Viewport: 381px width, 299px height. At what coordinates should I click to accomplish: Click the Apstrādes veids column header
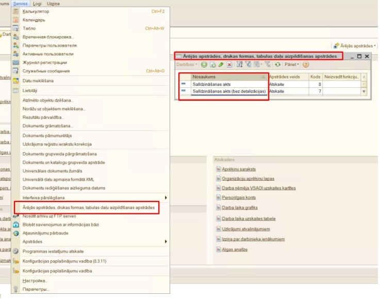point(288,77)
